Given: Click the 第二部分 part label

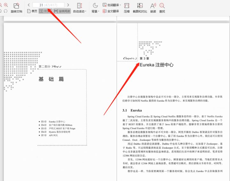Looking at the screenshot, I should (x=44, y=66).
